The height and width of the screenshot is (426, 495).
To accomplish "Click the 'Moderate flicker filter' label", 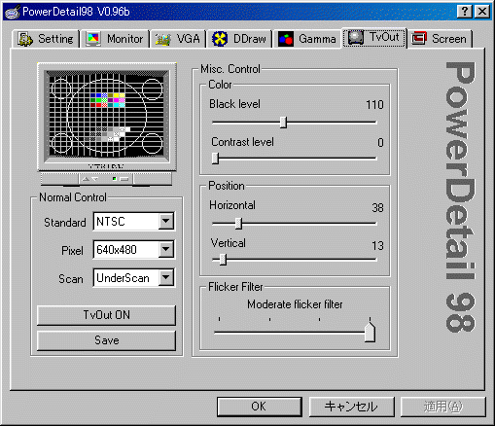I will 295,304.
